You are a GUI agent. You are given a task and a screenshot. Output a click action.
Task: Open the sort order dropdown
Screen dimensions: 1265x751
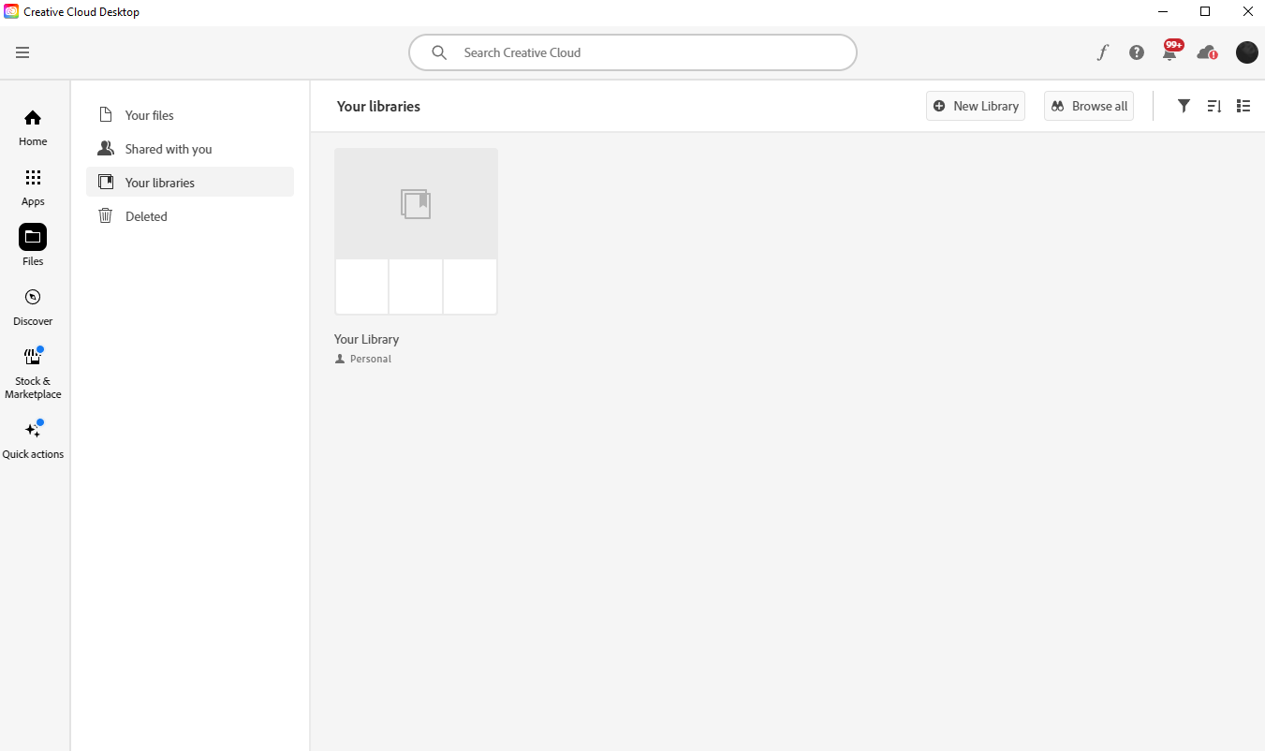click(1214, 106)
